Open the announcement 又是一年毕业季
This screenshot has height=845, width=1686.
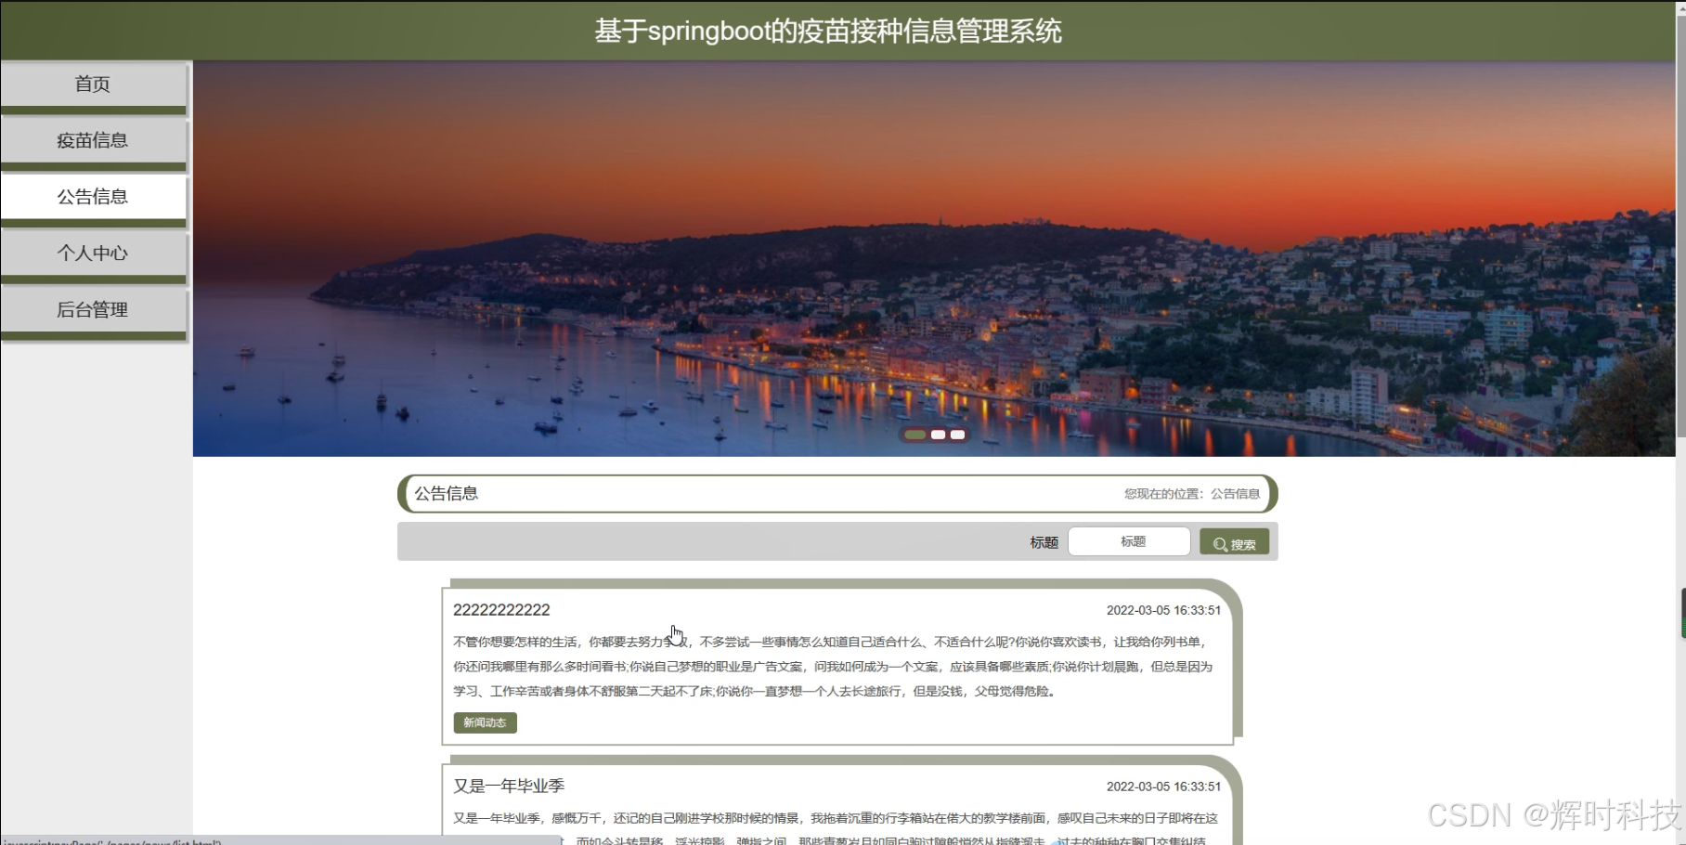[x=509, y=786]
